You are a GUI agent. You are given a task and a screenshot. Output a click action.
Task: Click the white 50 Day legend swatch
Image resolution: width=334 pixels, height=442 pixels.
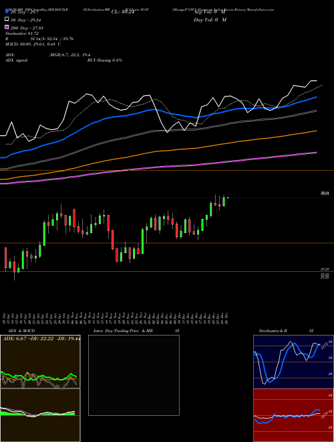pos(7,19)
